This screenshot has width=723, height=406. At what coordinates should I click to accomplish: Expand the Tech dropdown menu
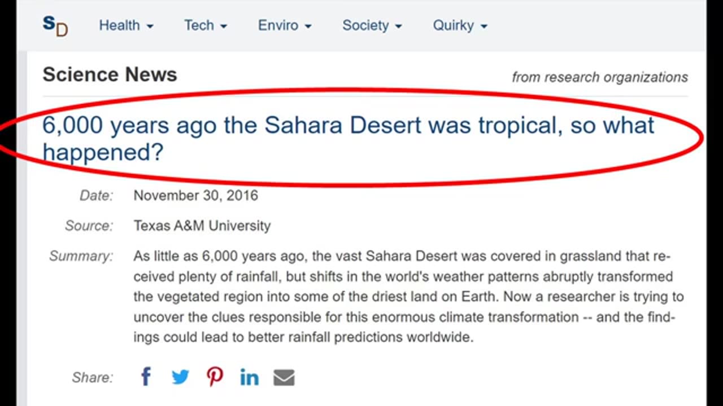coord(206,25)
